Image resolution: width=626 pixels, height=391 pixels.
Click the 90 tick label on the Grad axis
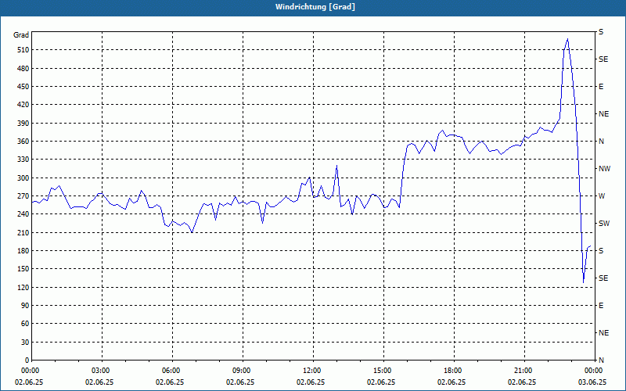coord(25,306)
